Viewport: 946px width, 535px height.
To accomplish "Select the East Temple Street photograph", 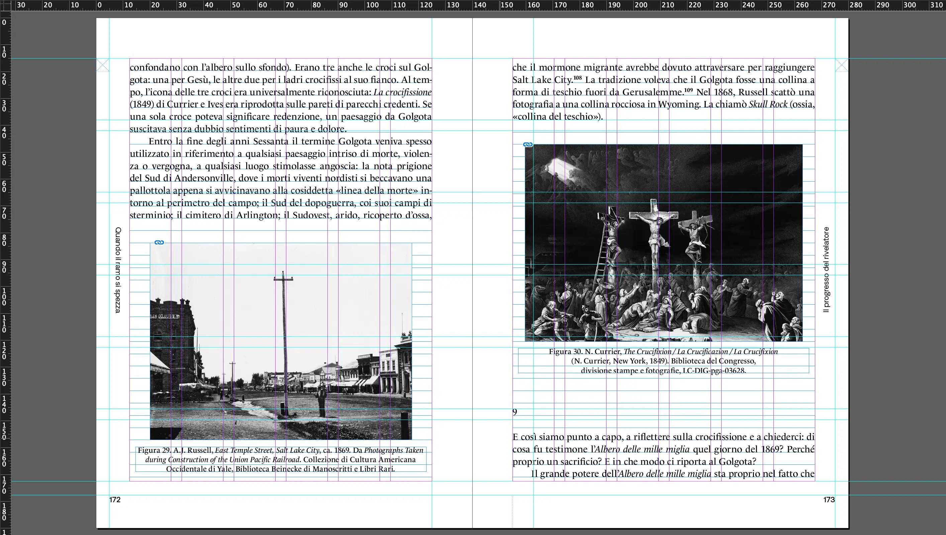I will [x=281, y=341].
